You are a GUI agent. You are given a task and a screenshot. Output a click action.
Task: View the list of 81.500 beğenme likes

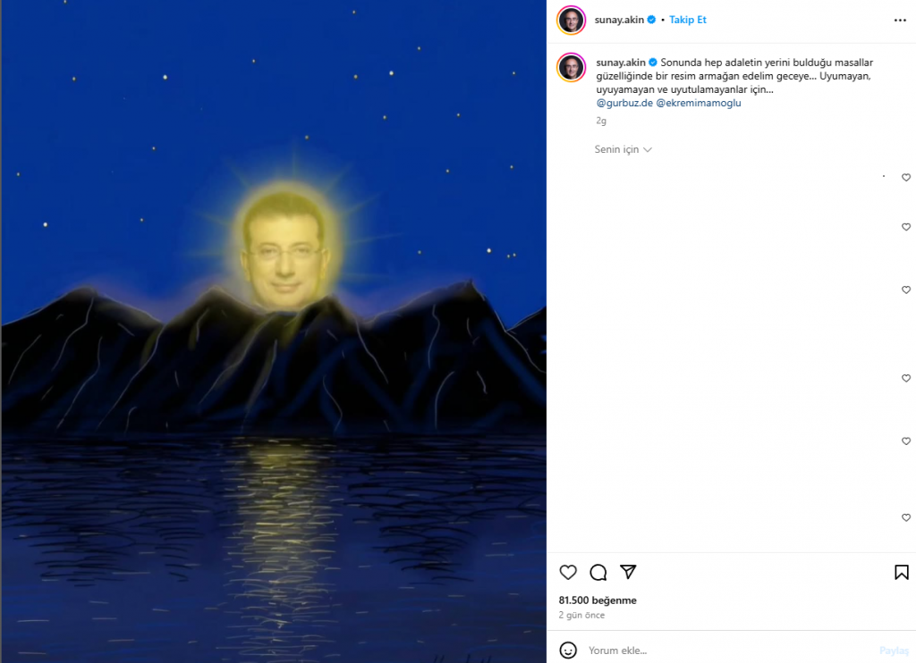click(598, 600)
